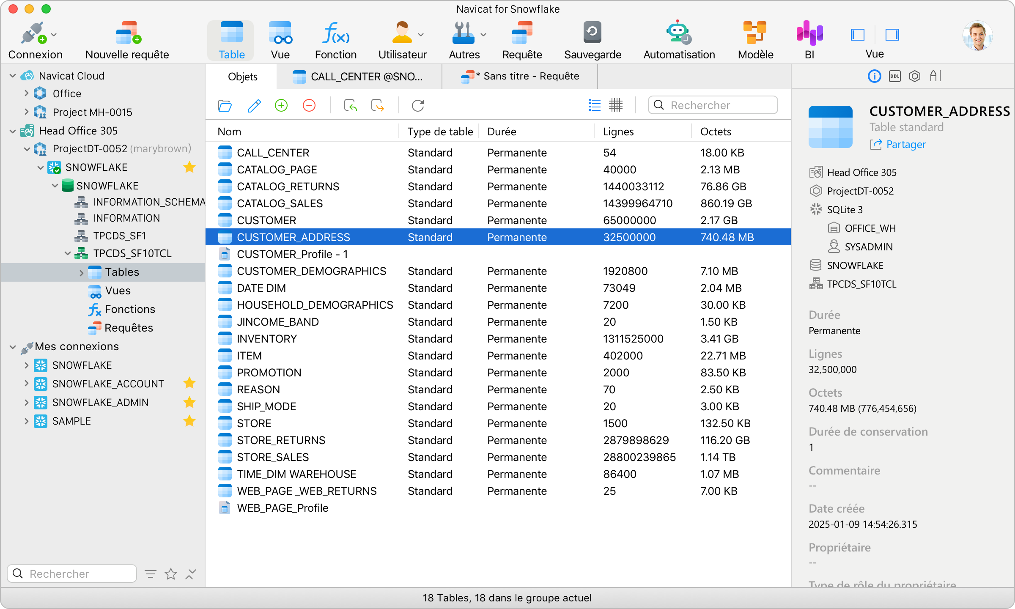Collapse the TPCDS_SF10TCL schema node
This screenshot has width=1015, height=609.
pos(68,253)
